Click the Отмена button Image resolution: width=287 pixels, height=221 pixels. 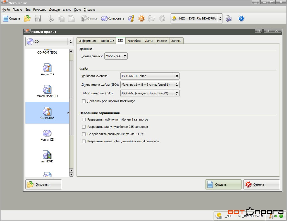click(262, 184)
